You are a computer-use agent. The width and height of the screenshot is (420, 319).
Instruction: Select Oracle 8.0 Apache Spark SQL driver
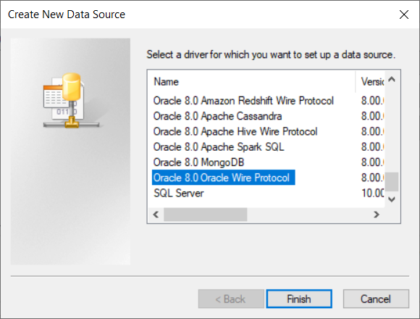coord(219,147)
